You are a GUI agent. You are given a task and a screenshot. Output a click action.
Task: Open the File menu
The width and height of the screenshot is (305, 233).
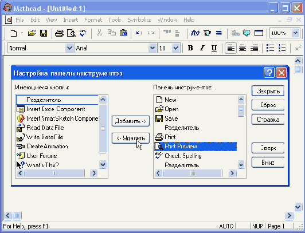[x=19, y=20]
